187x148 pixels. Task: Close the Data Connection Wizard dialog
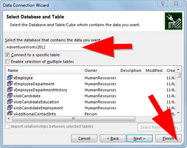click(x=176, y=3)
